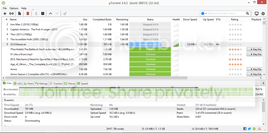This screenshot has height=133, width=268.
Task: Click the Downloaded pieces progress bar
Action: (136, 89)
